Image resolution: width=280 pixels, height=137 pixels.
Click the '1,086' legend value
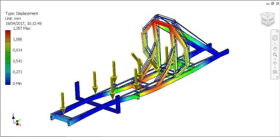tap(17, 39)
